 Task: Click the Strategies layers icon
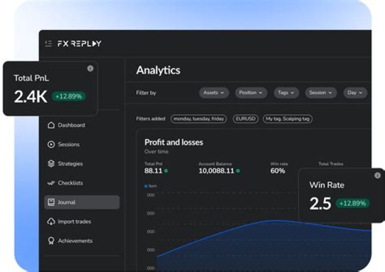pyautogui.click(x=51, y=164)
